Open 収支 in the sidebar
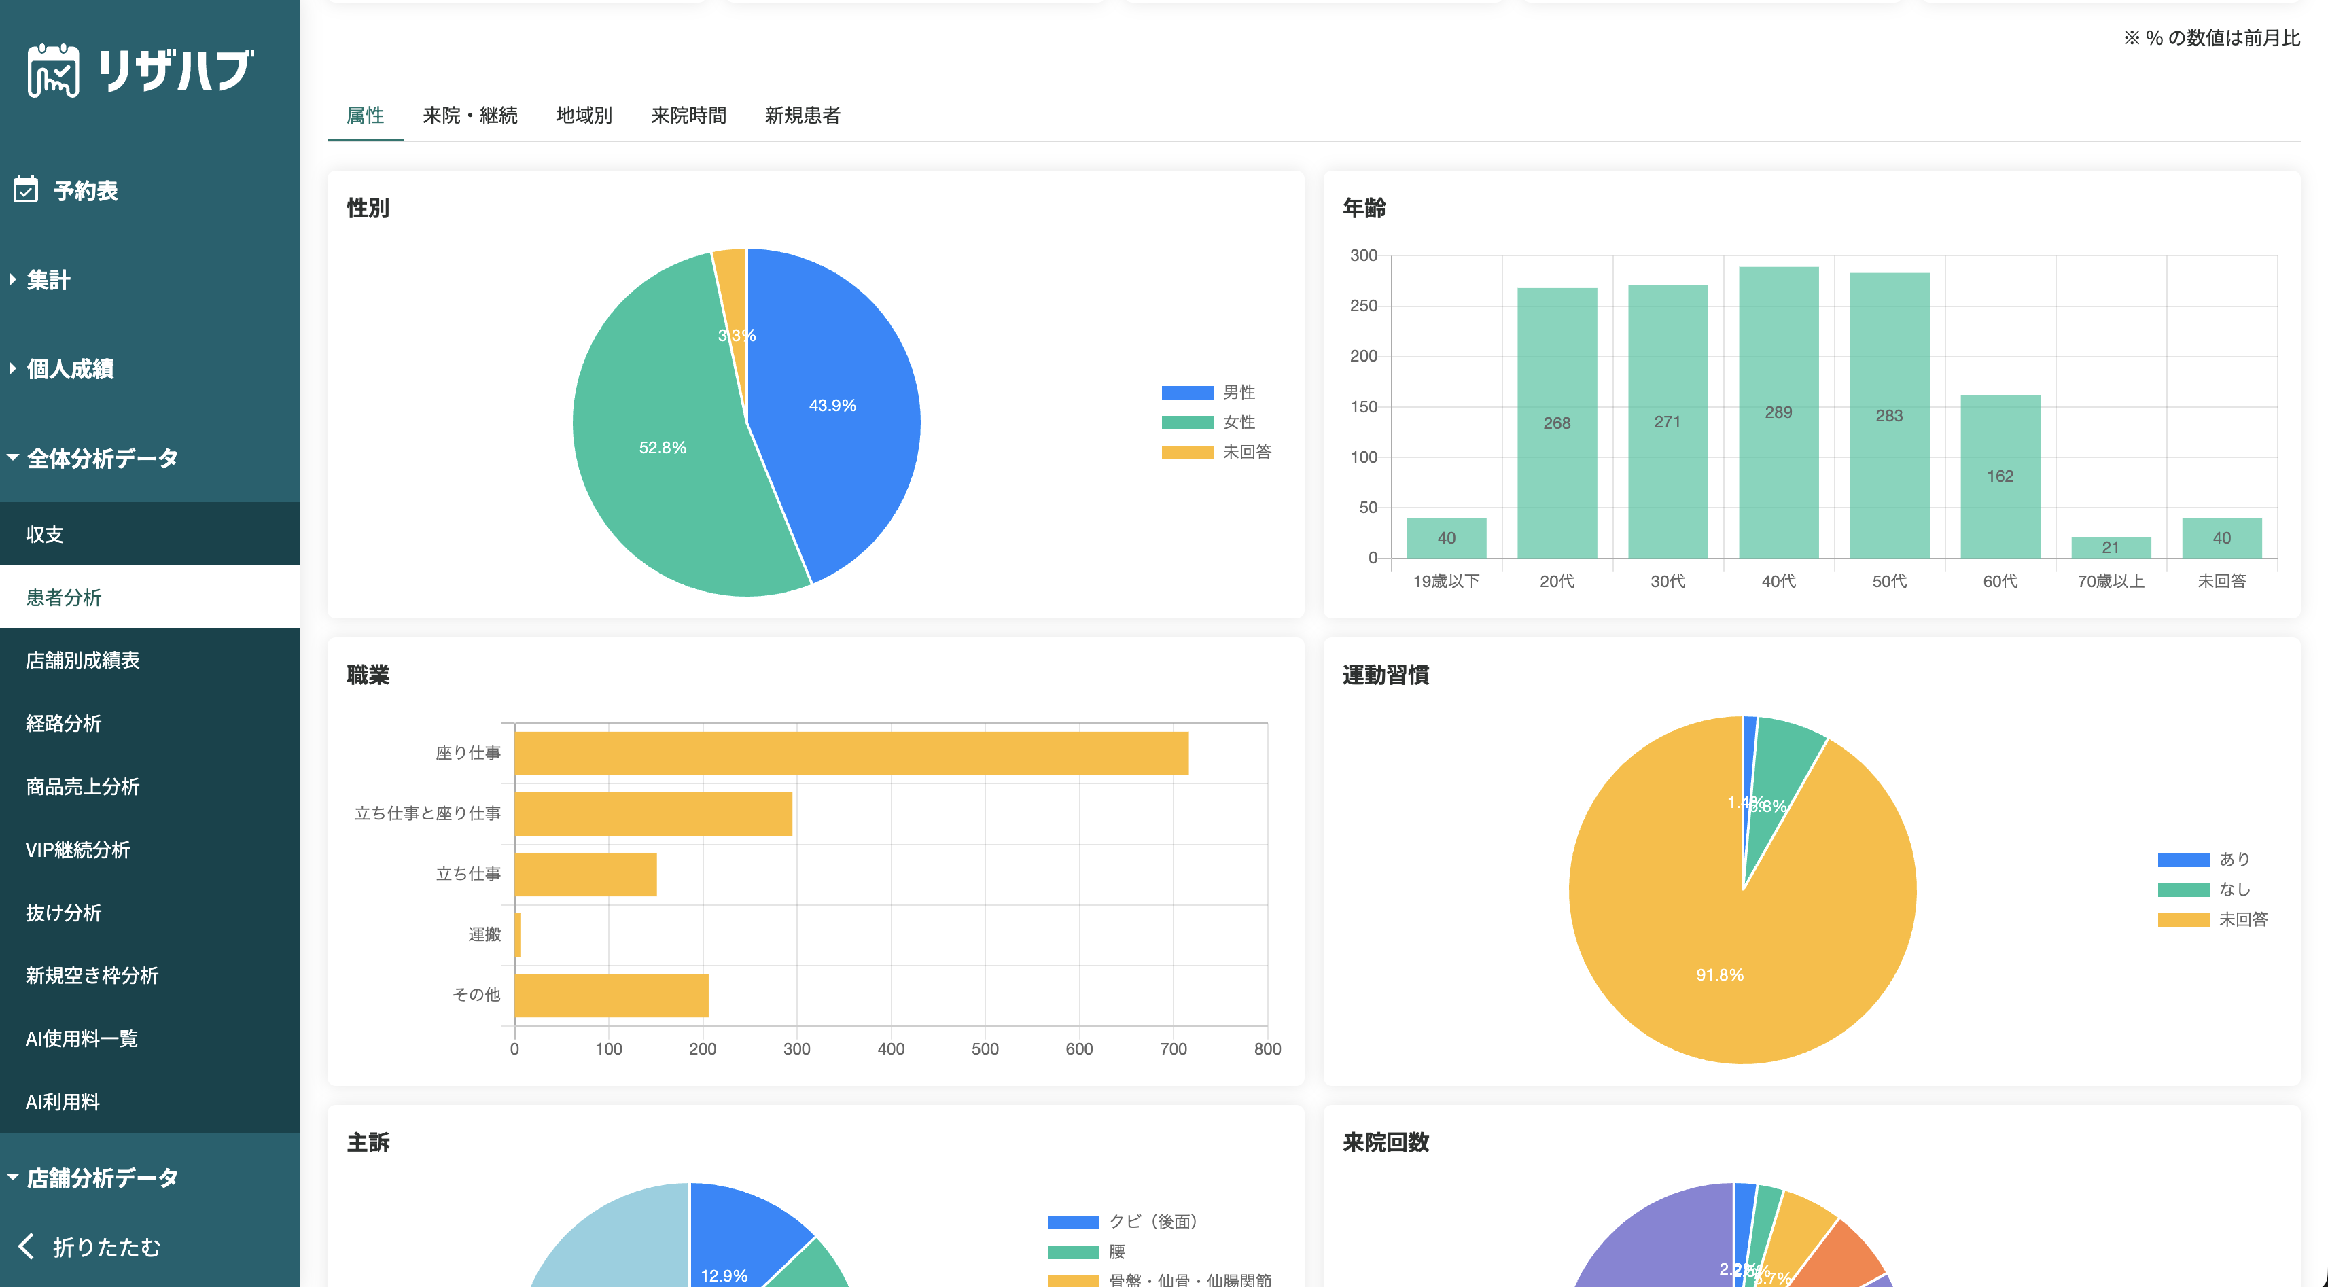 click(x=150, y=534)
